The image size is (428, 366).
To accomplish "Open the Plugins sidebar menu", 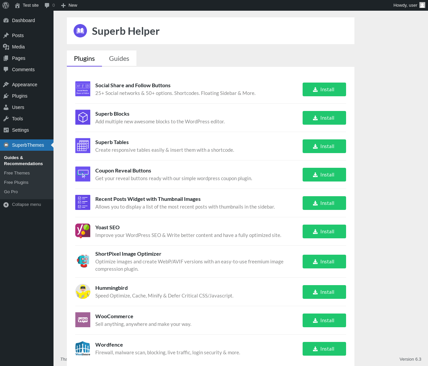I will tap(27, 96).
